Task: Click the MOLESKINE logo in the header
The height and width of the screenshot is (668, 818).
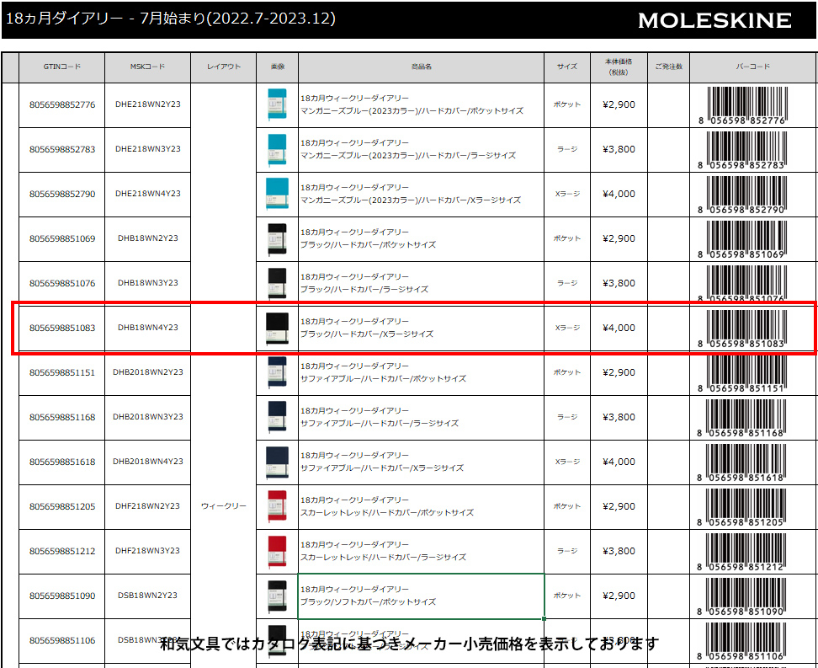Action: (714, 20)
